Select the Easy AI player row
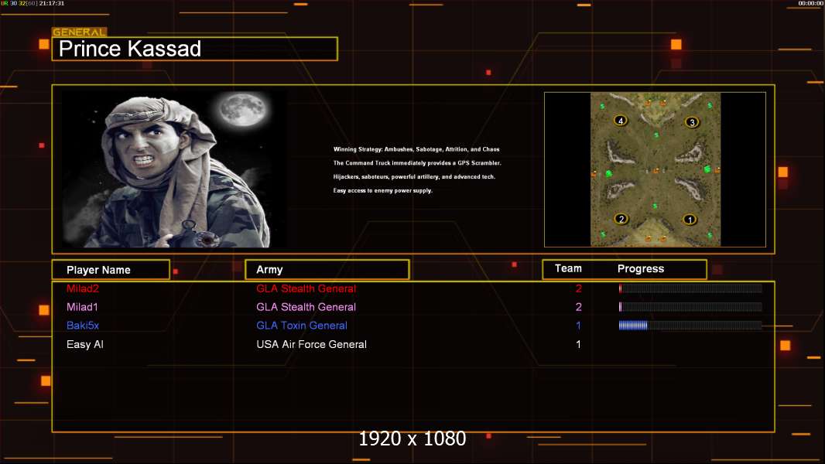This screenshot has width=825, height=464. pos(413,344)
